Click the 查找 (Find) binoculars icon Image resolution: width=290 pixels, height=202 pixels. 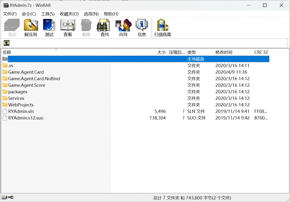point(104,27)
